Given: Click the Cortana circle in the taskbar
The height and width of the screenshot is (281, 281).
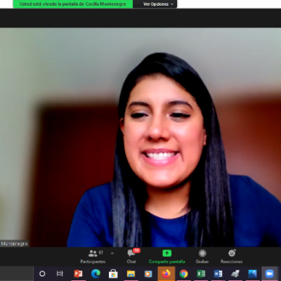Looking at the screenshot, I should click(42, 273).
